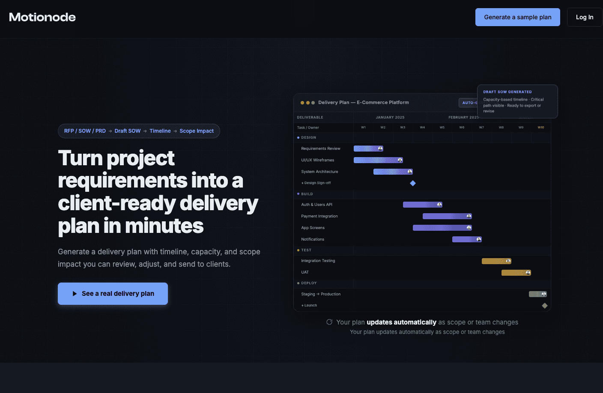Click the W10 week column header
The image size is (603, 393).
(x=541, y=128)
